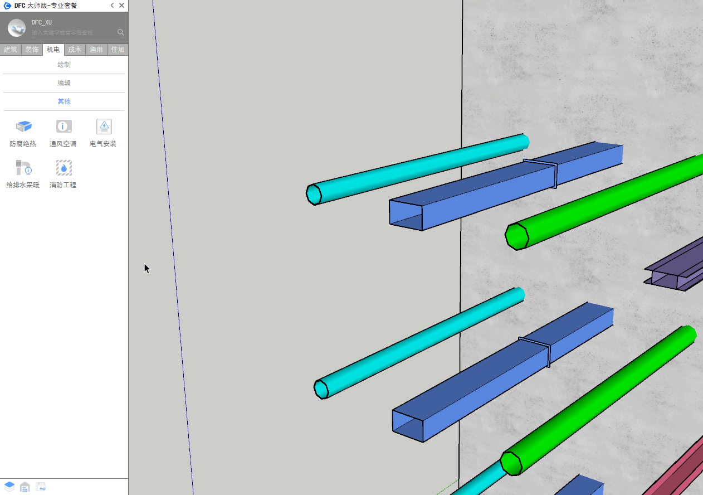Image resolution: width=703 pixels, height=495 pixels.
Task: Collapse the 其他 section
Action: coord(64,101)
